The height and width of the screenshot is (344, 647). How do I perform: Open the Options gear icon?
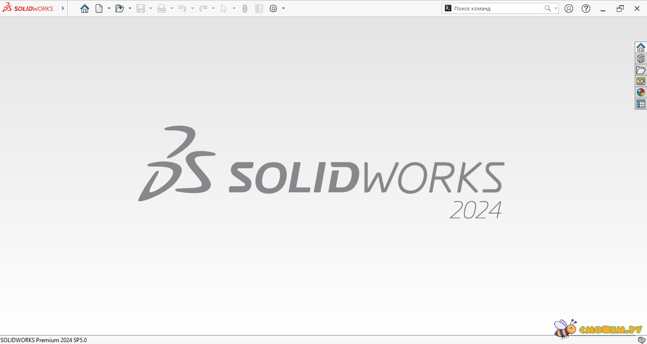(273, 9)
